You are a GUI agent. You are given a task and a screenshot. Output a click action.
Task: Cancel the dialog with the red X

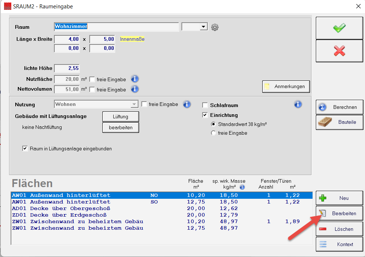[339, 51]
